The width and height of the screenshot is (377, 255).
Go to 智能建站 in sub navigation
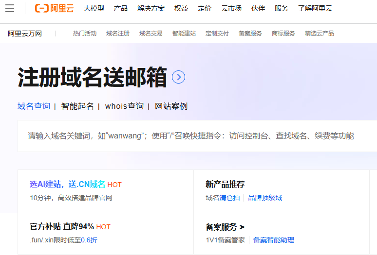pyautogui.click(x=184, y=34)
